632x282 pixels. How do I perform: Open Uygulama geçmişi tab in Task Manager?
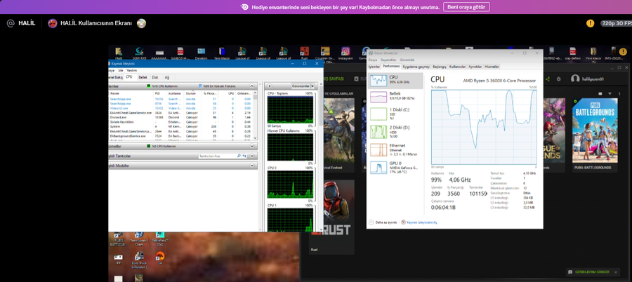(x=416, y=67)
